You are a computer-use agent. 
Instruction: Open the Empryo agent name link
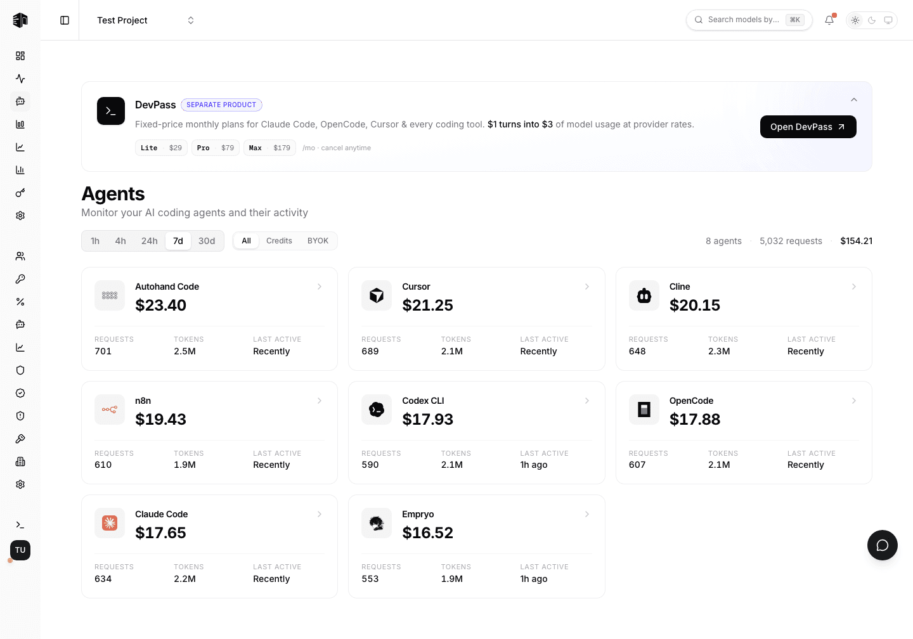(x=418, y=514)
